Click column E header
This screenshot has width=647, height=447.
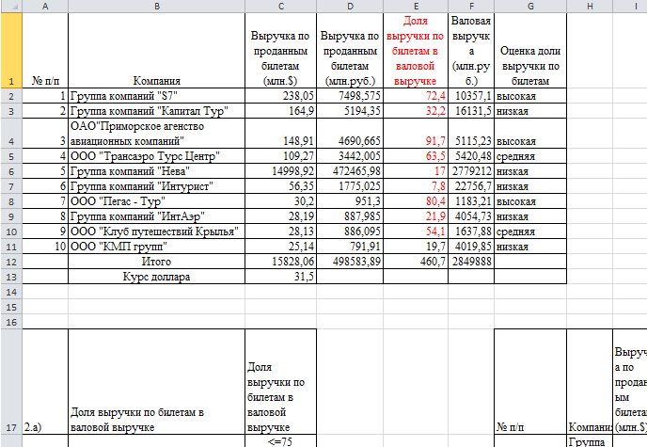point(416,6)
